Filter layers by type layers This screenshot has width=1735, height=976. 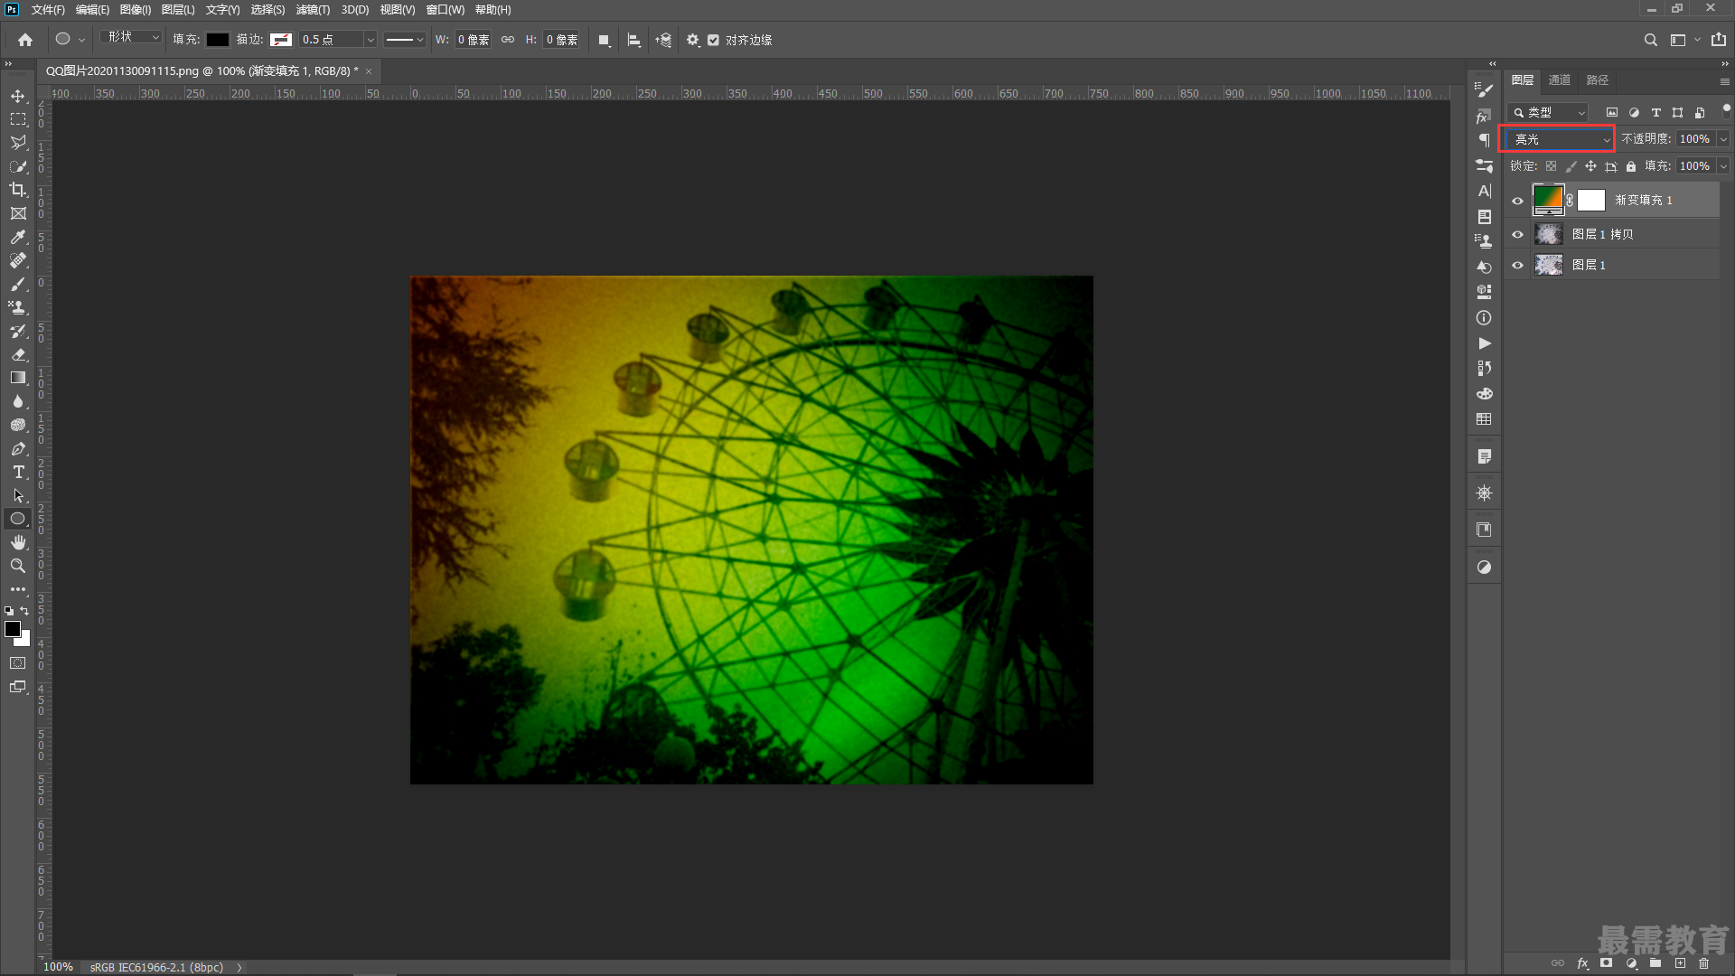(1655, 113)
